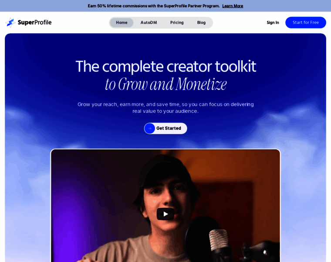This screenshot has height=262, width=331.
Task: Click the Sign In link
Action: (x=273, y=23)
